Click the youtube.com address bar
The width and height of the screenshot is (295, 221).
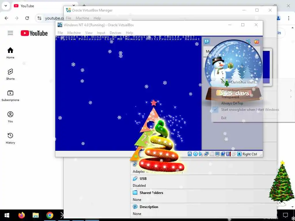54,18
